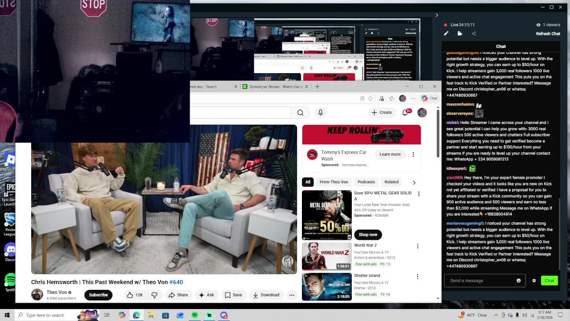Screen dimensions: 570x321
Task: Open Windows Start menu
Action: tap(7, 315)
